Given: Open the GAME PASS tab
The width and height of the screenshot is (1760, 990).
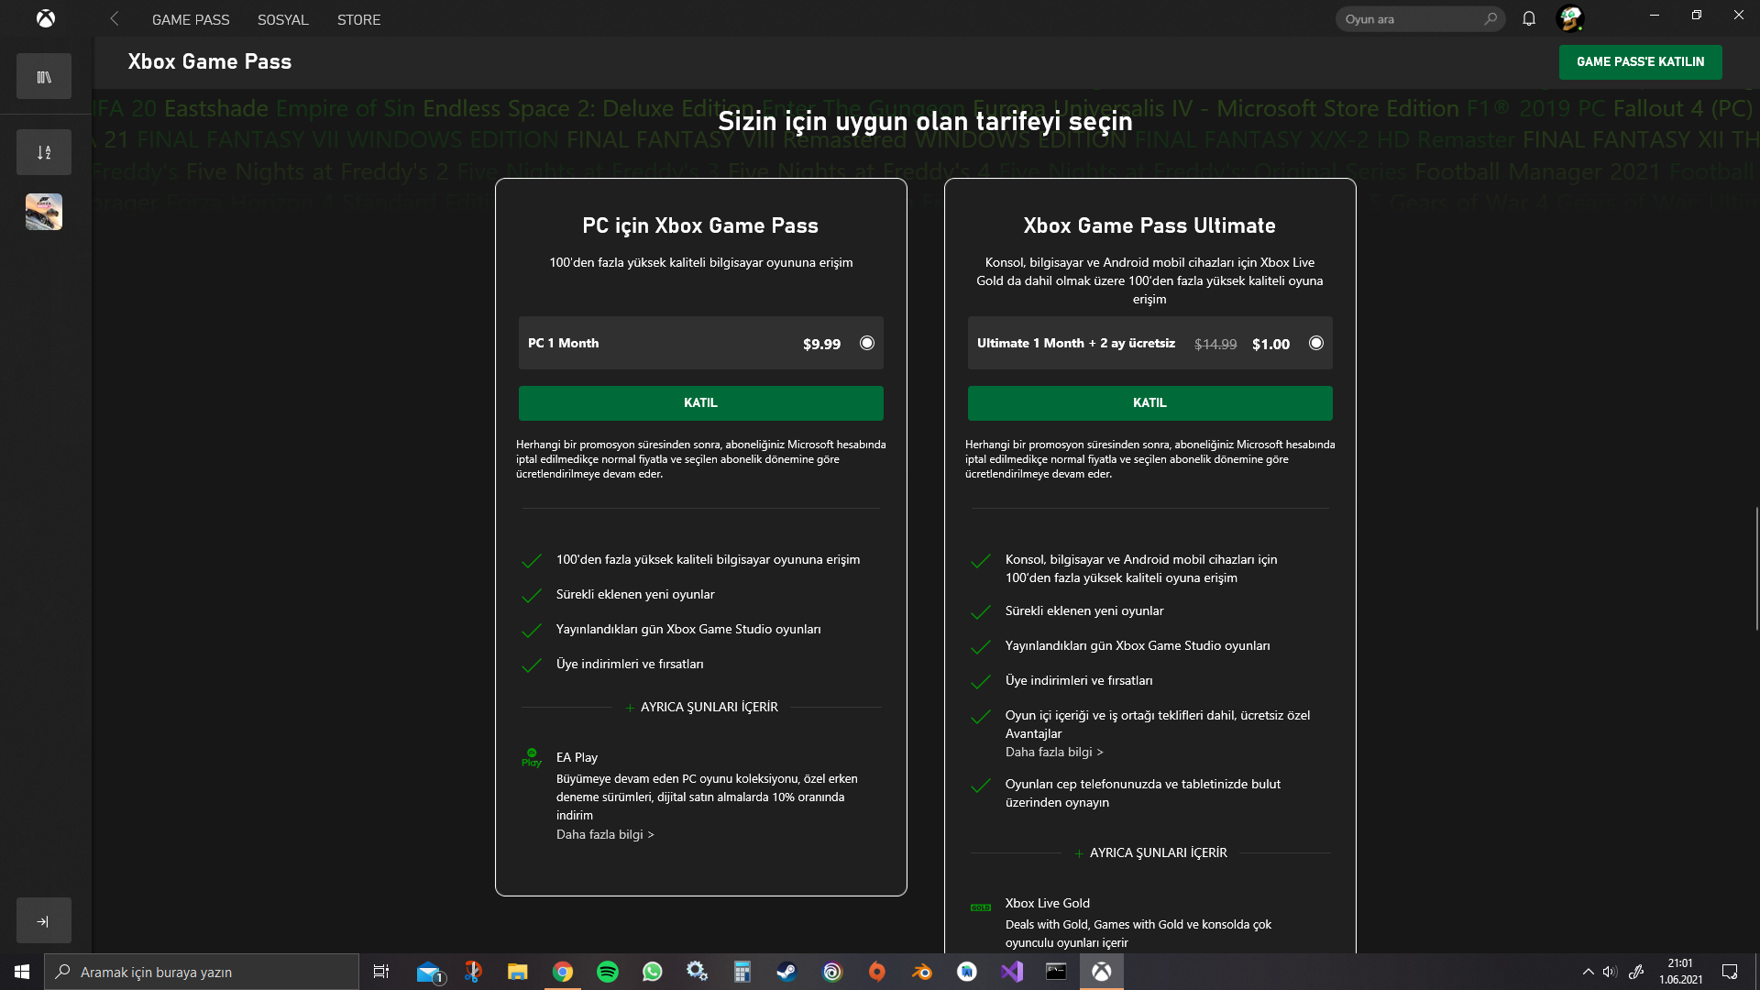Looking at the screenshot, I should [191, 19].
